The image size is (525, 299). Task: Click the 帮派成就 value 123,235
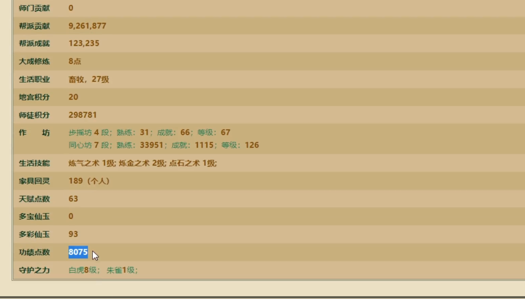click(x=84, y=44)
